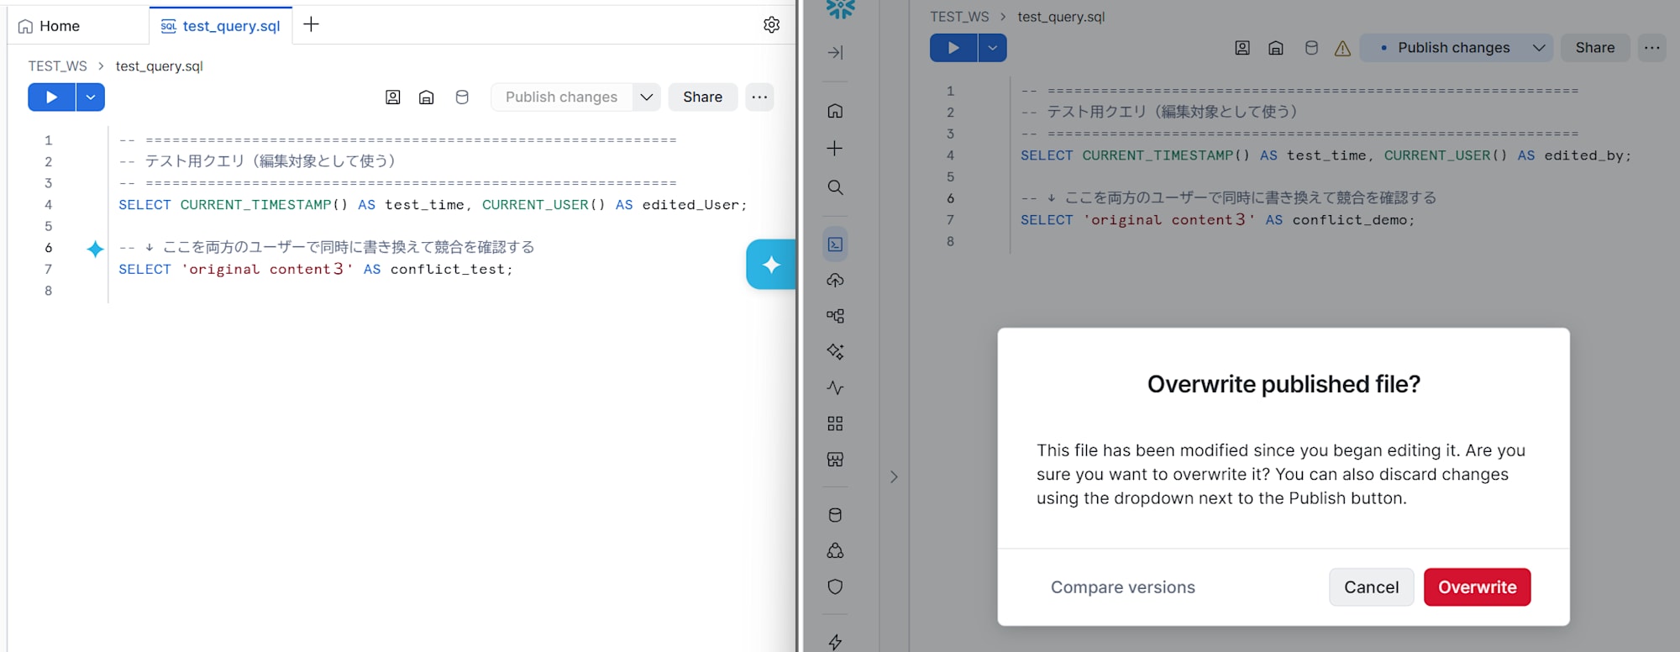Viewport: 1680px width, 652px height.
Task: Open warehouse selector icon in left window
Action: (x=427, y=97)
